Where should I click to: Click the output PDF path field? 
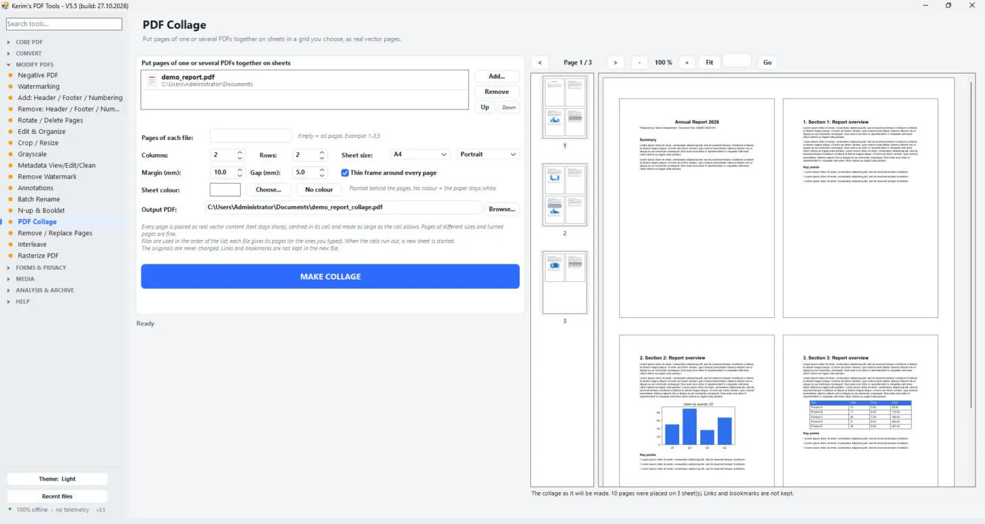pyautogui.click(x=343, y=207)
